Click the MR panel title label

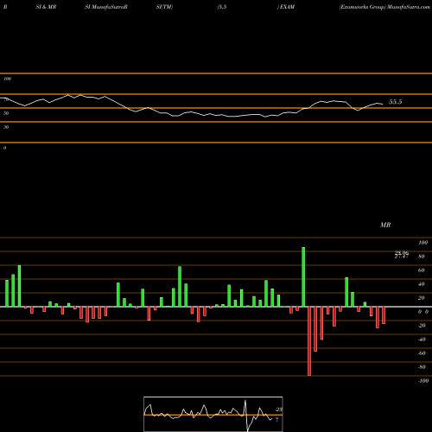[385, 225]
